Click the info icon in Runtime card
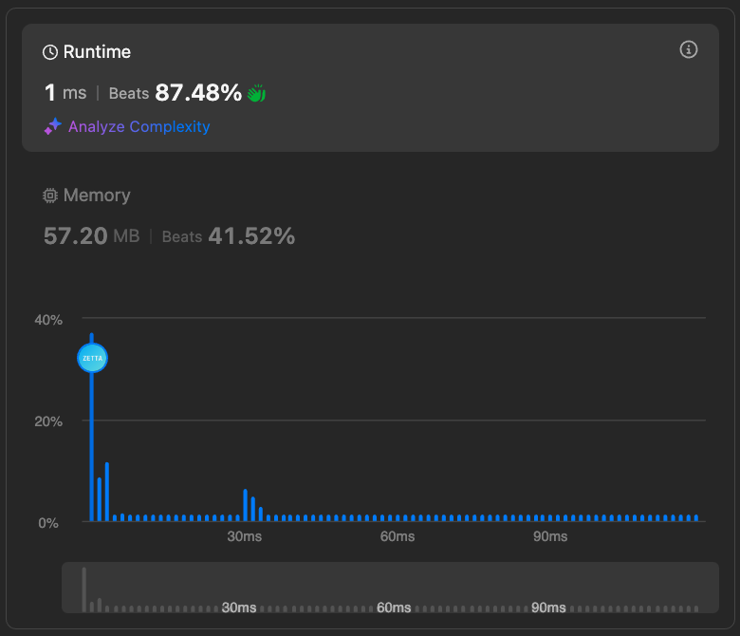The height and width of the screenshot is (636, 740). pyautogui.click(x=689, y=50)
